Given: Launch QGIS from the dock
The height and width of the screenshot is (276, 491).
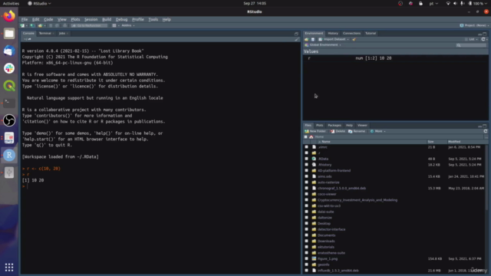Looking at the screenshot, I should [9, 86].
